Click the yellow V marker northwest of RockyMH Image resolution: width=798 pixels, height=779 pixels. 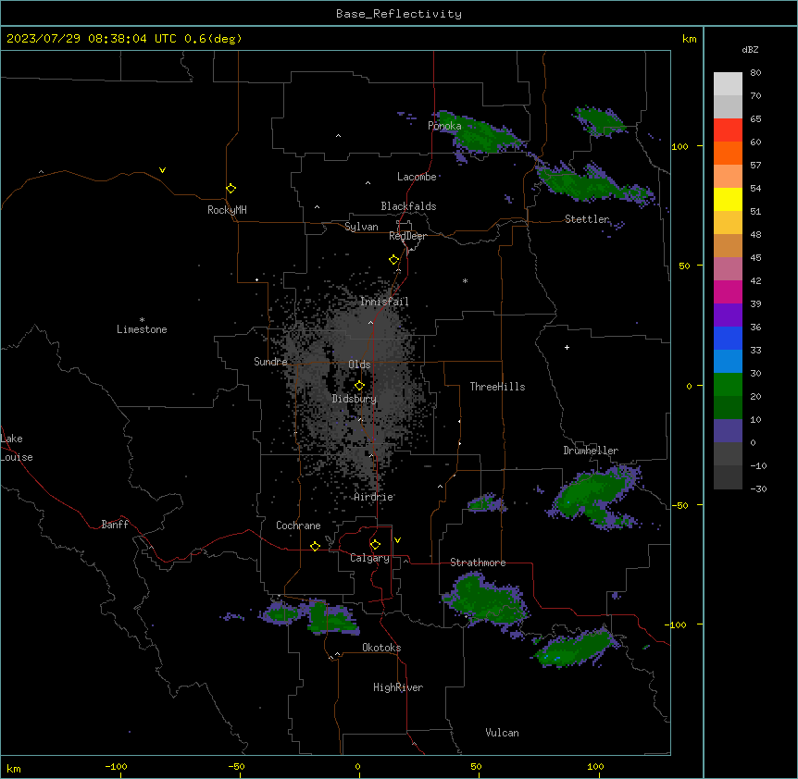pos(162,170)
